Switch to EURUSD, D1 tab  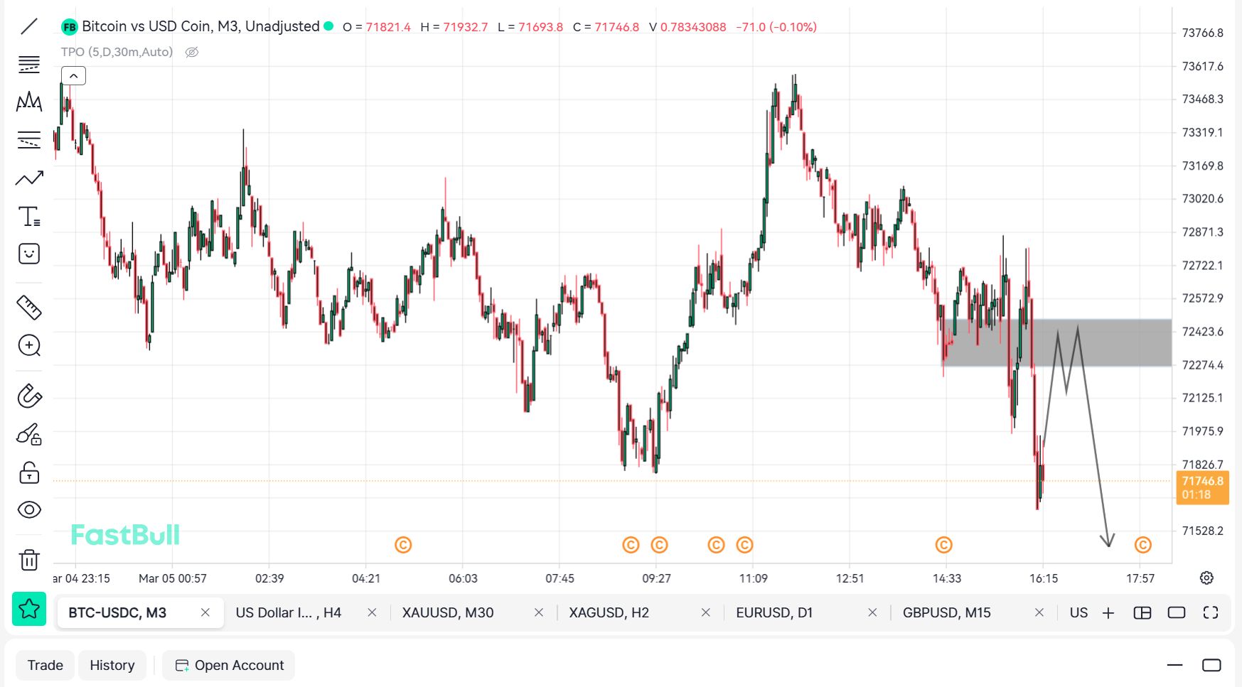click(773, 612)
